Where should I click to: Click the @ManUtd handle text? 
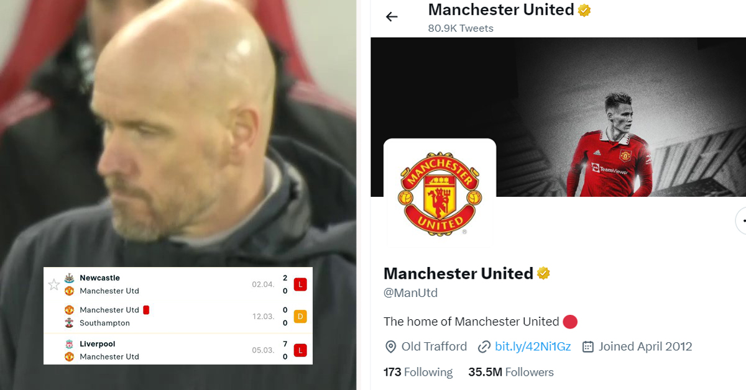click(x=410, y=293)
